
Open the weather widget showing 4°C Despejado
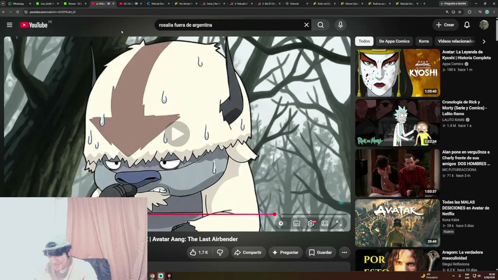[x=429, y=276]
